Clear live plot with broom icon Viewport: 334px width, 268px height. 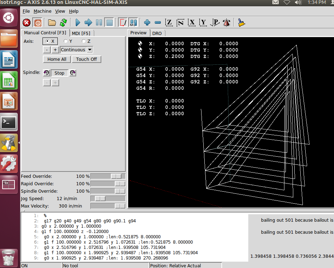point(241,23)
